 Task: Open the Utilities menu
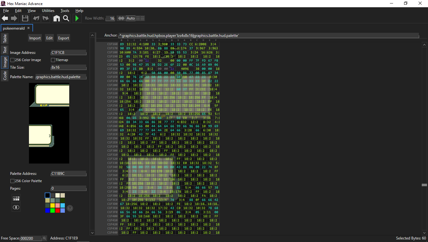pyautogui.click(x=48, y=11)
